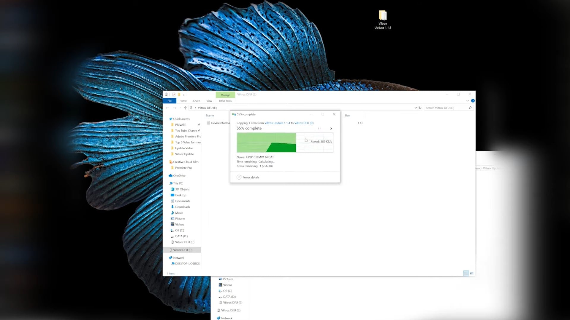The height and width of the screenshot is (320, 570).
Task: Open the PRIVATE pinned folder
Action: (180, 125)
